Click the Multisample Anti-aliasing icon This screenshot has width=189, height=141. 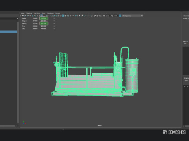tap(85, 16)
